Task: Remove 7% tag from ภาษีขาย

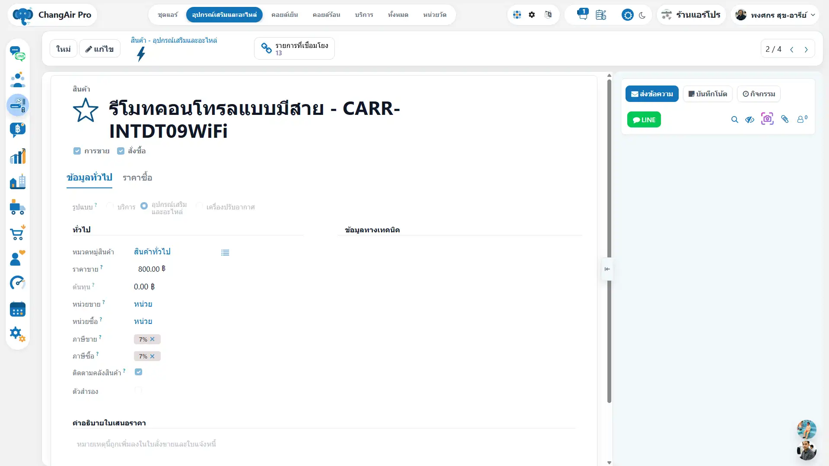Action: point(152,339)
